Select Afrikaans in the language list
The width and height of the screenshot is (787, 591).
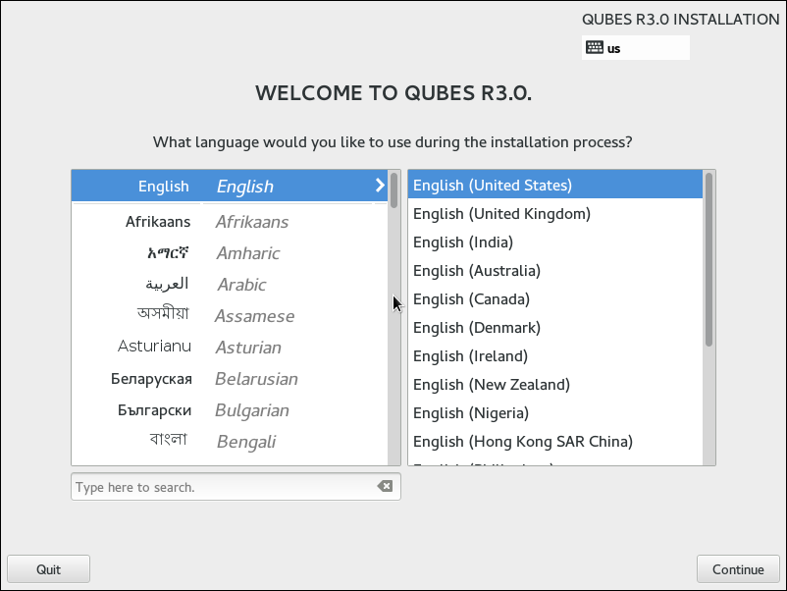coord(230,222)
